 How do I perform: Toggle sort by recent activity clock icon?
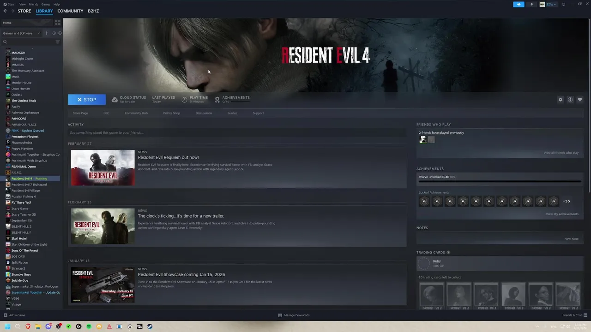coord(54,33)
